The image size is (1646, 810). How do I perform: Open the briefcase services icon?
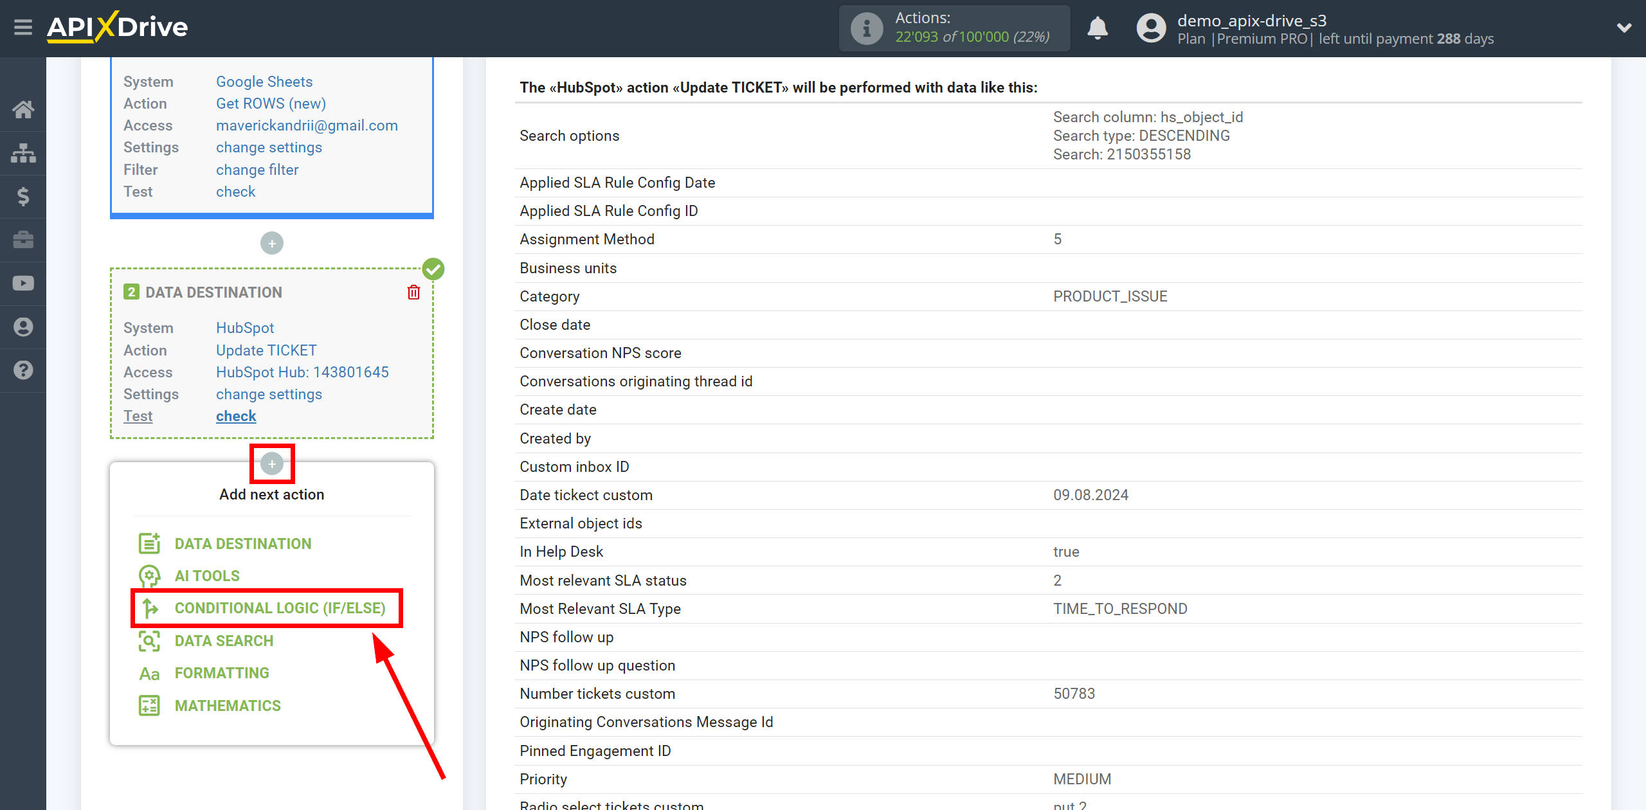point(23,240)
